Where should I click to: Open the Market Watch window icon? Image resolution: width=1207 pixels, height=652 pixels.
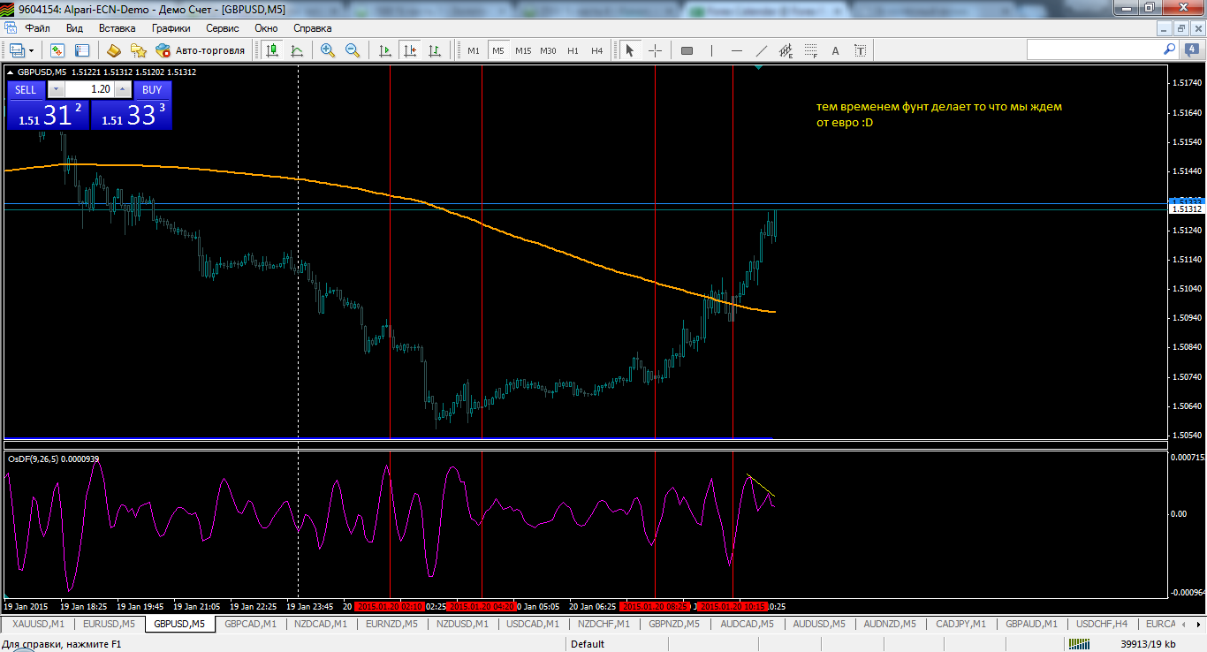[x=57, y=50]
